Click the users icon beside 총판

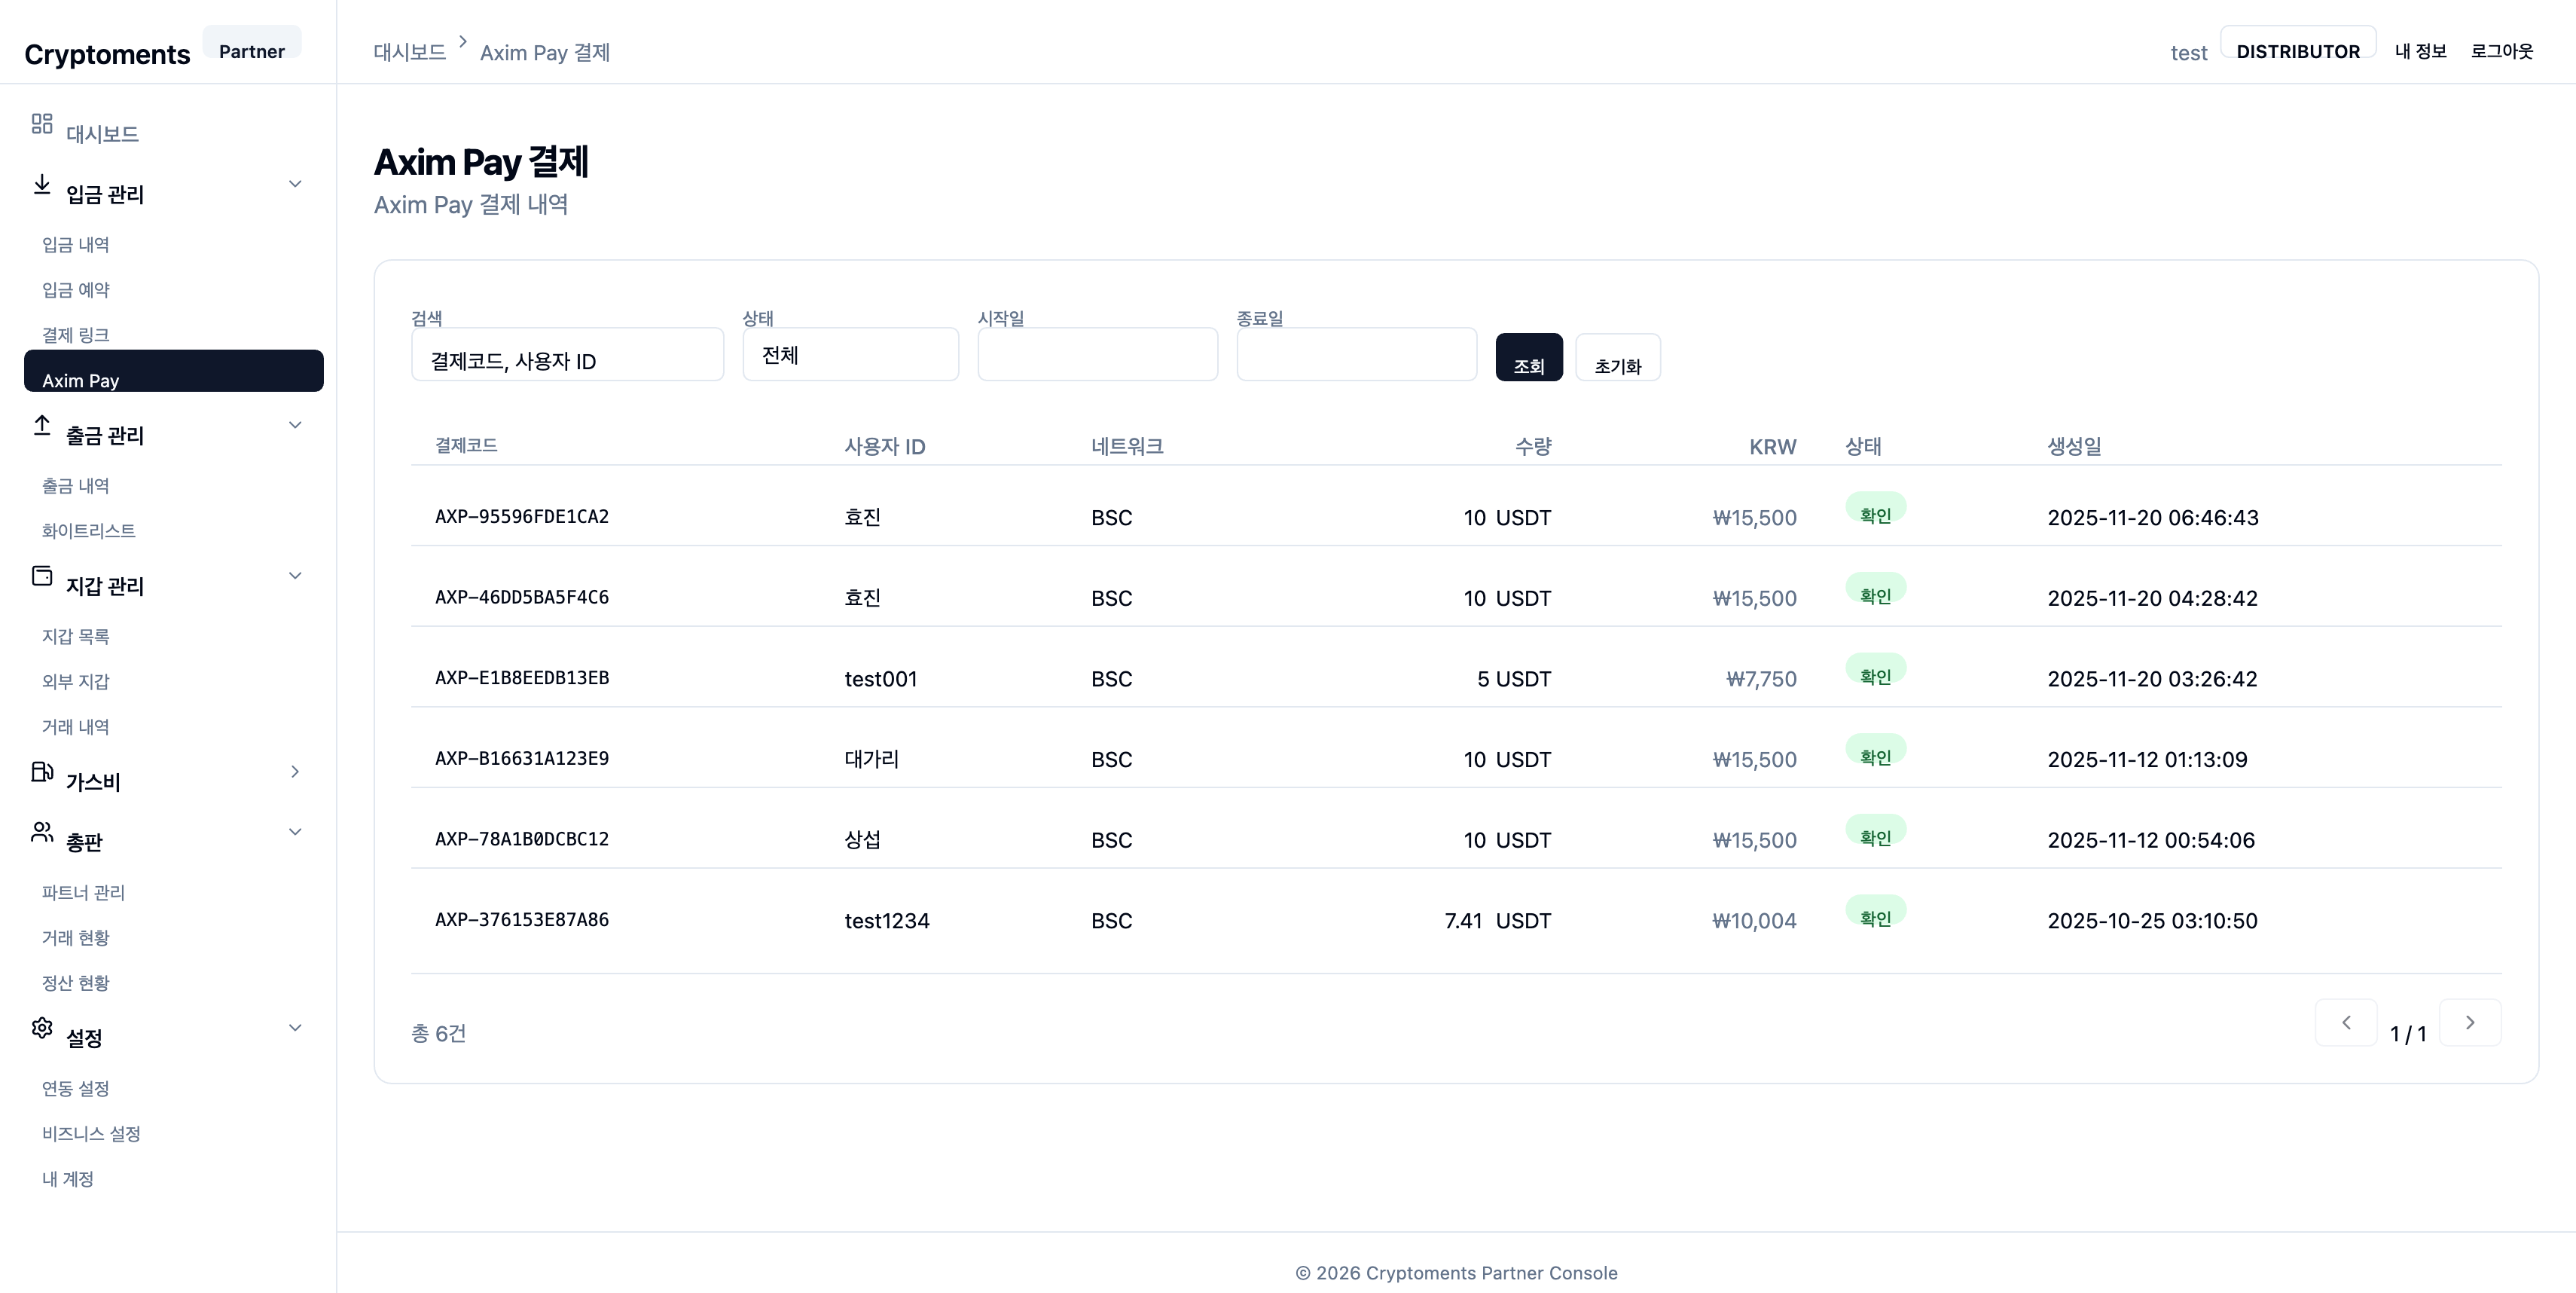[42, 832]
